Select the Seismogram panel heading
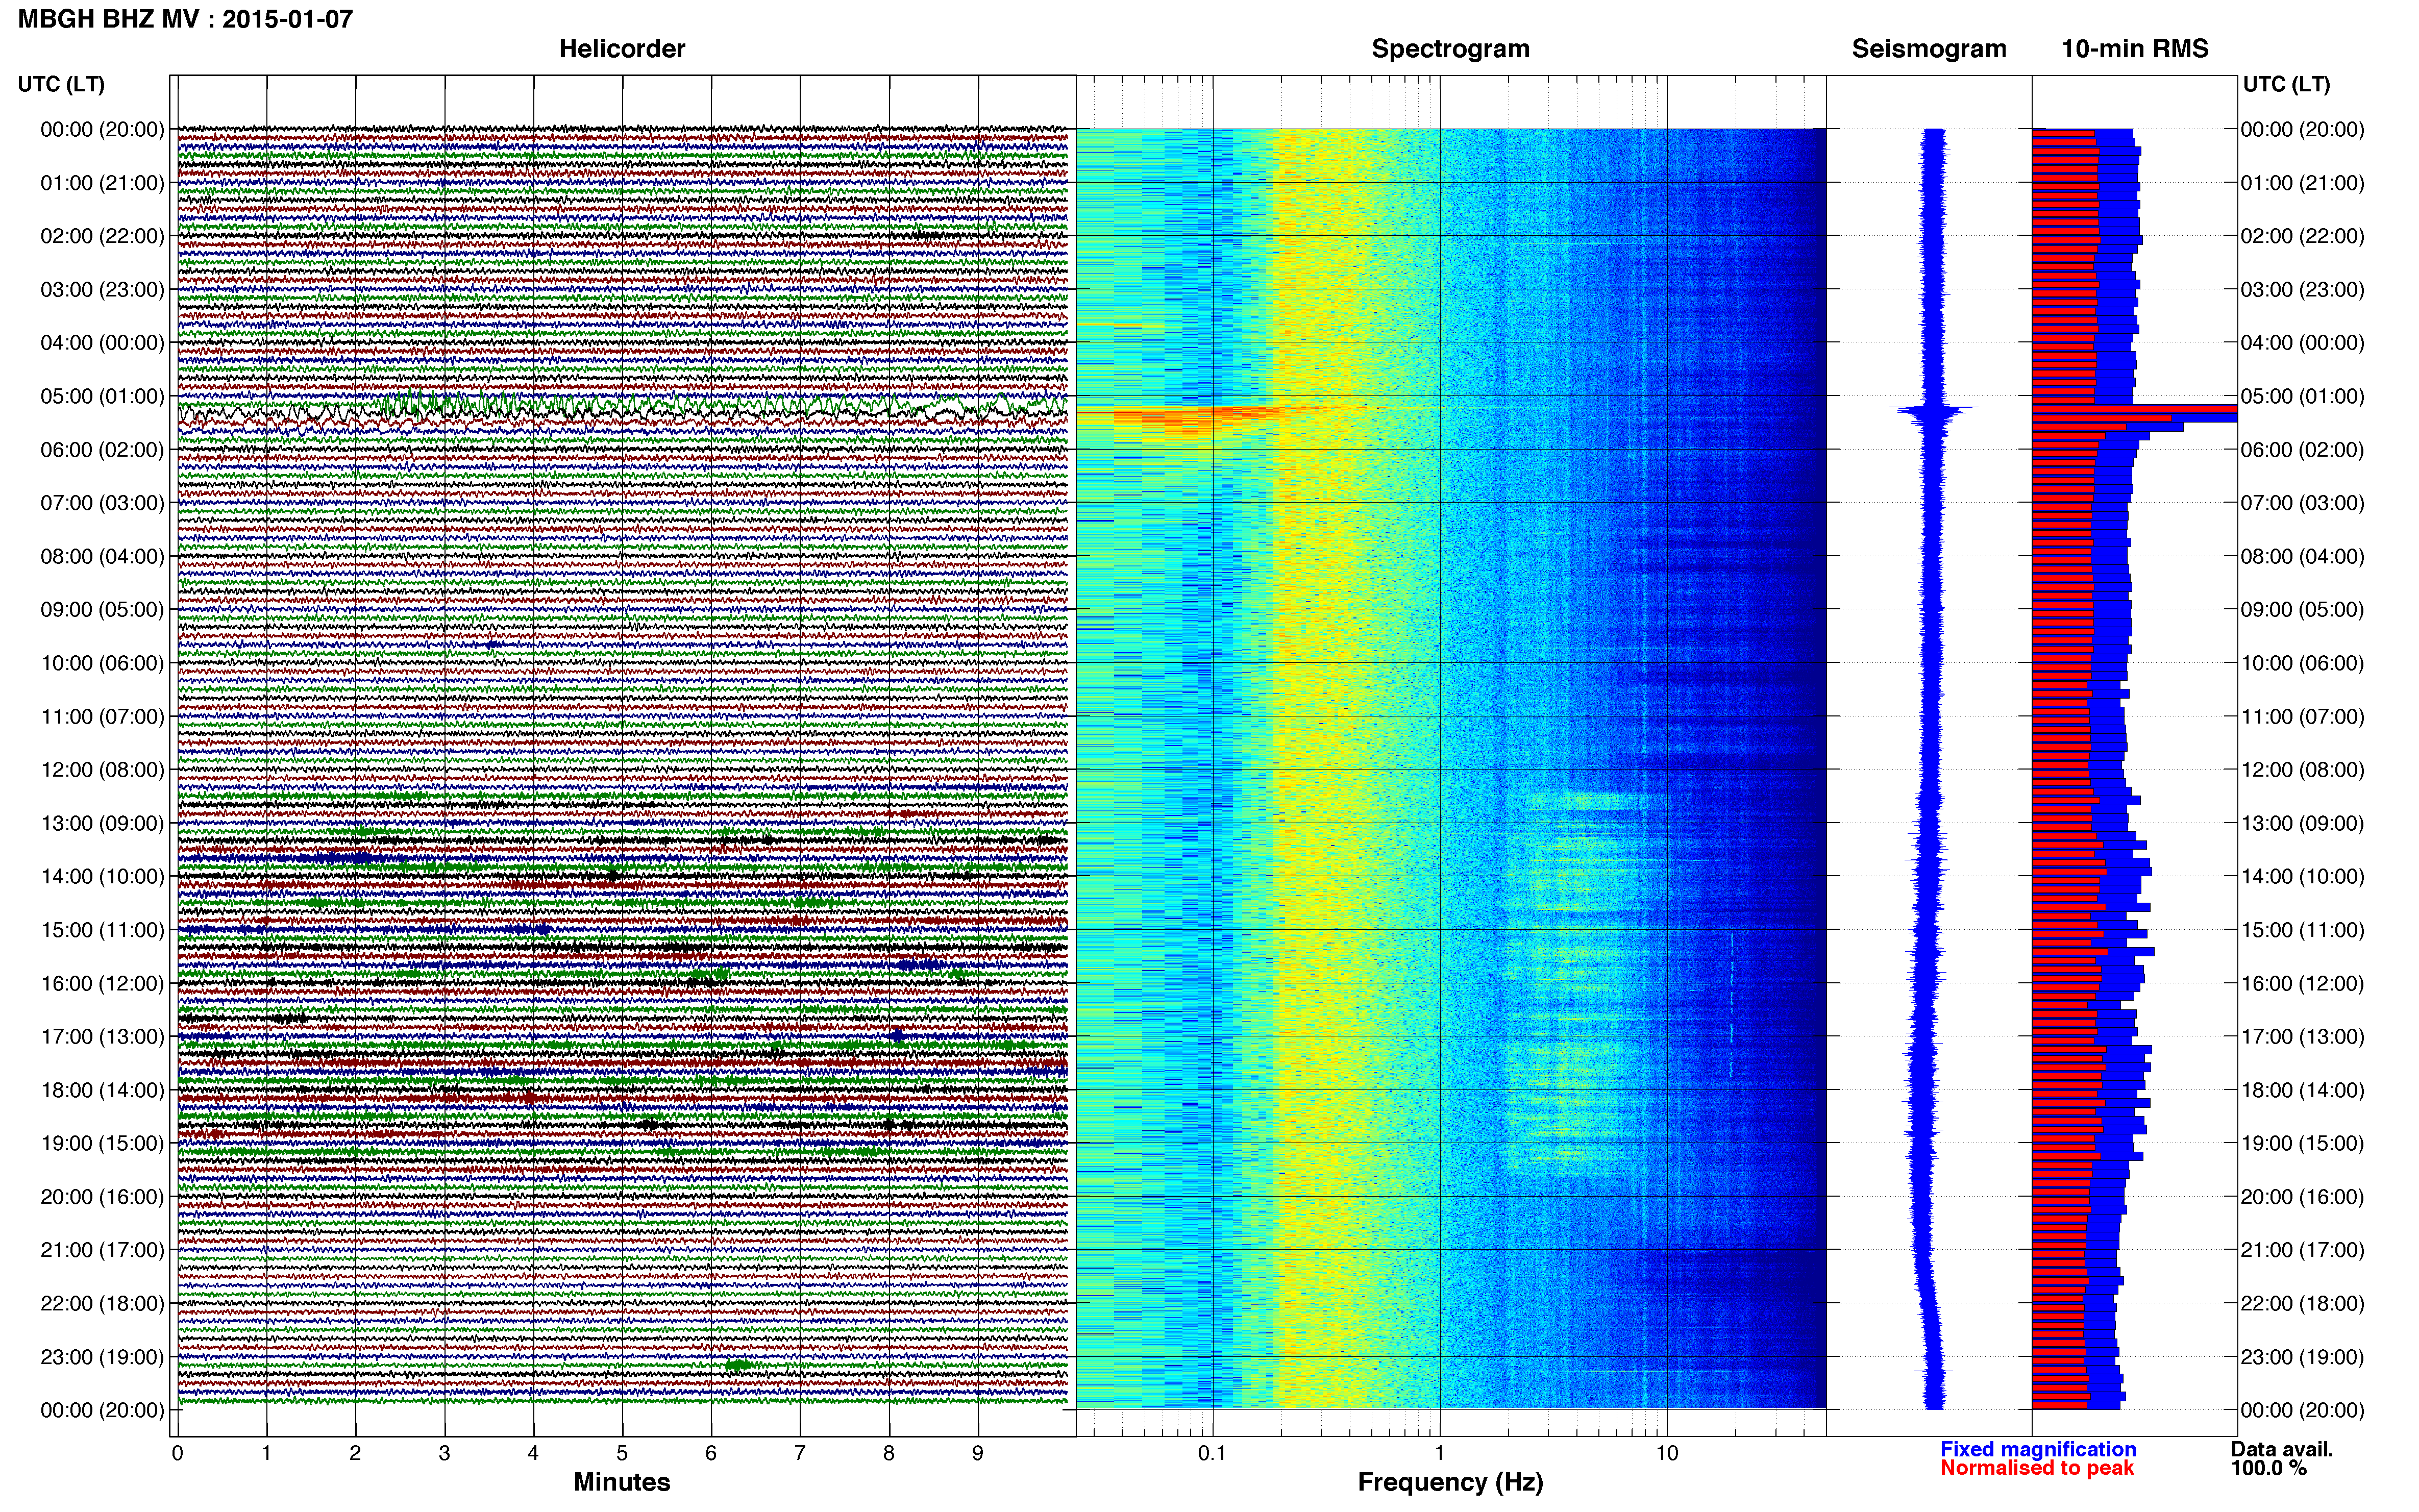The height and width of the screenshot is (1512, 2419). (1929, 49)
